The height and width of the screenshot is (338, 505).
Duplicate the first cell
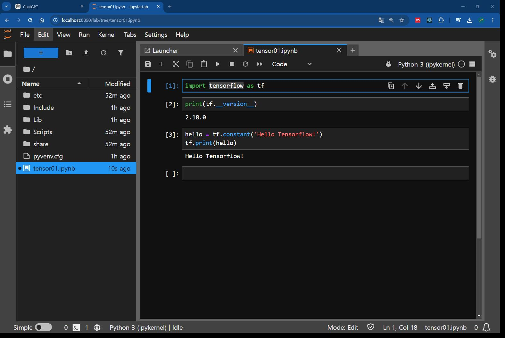(x=391, y=86)
